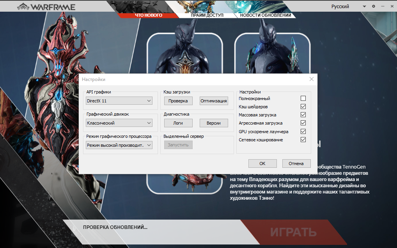The image size is (397, 248).
Task: Toggle the Сетевое кэширование checkbox
Action: [303, 139]
